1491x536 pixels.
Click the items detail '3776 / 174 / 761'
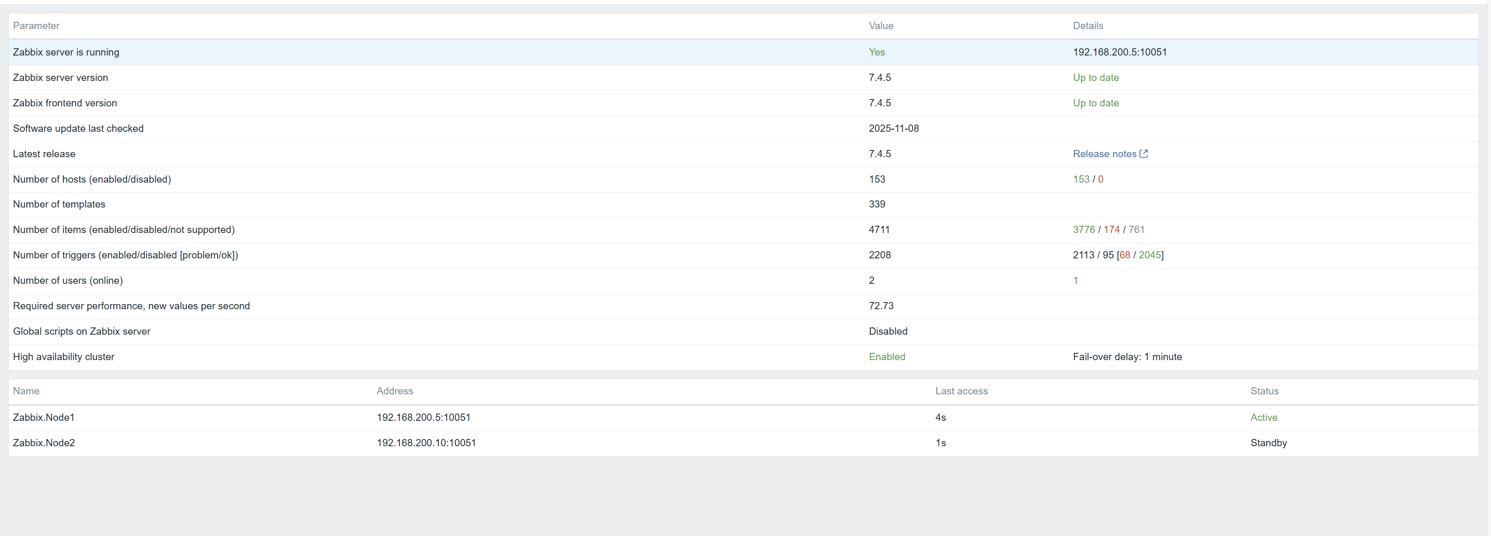coord(1108,229)
